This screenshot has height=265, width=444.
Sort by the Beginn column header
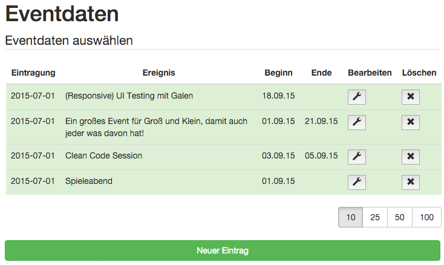click(x=278, y=73)
